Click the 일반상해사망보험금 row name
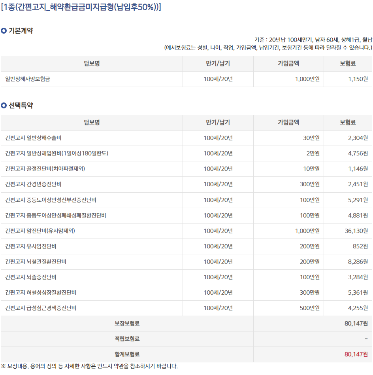 point(28,79)
